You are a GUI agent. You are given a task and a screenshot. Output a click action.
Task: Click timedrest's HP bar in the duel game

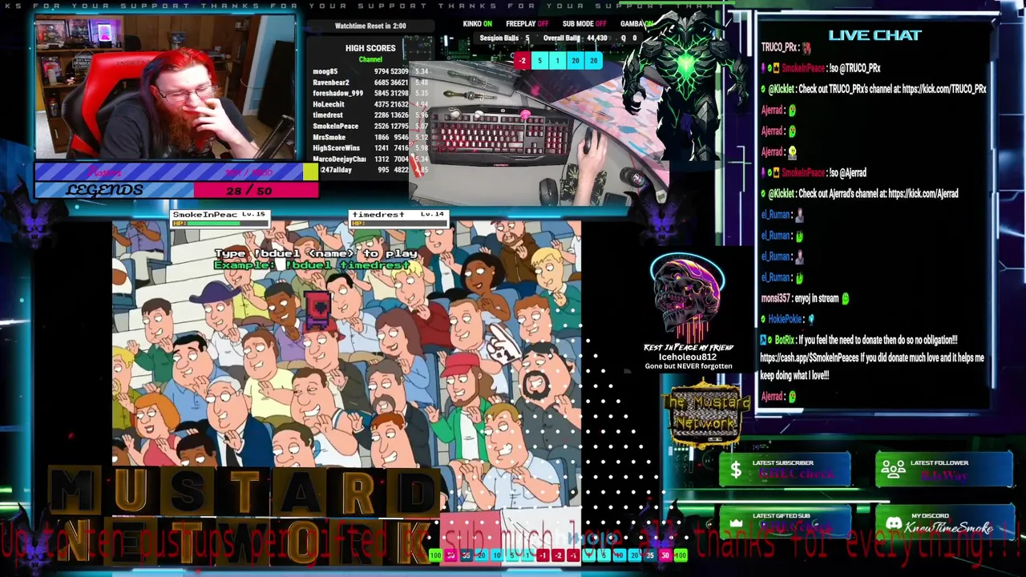coord(398,224)
